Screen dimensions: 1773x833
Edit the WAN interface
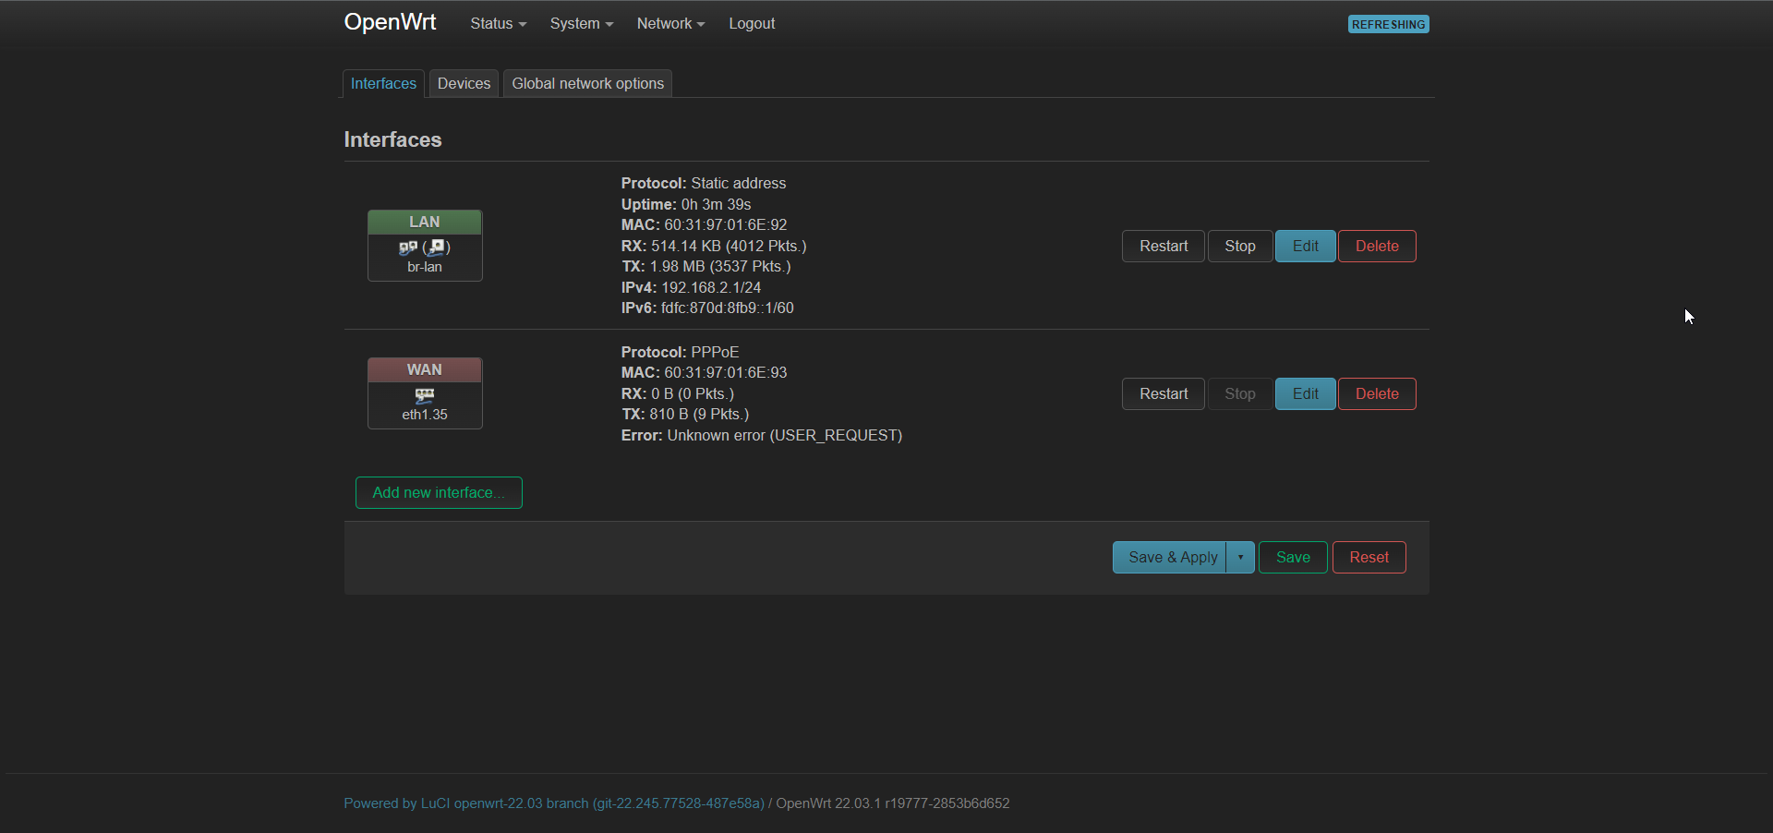pyautogui.click(x=1305, y=393)
